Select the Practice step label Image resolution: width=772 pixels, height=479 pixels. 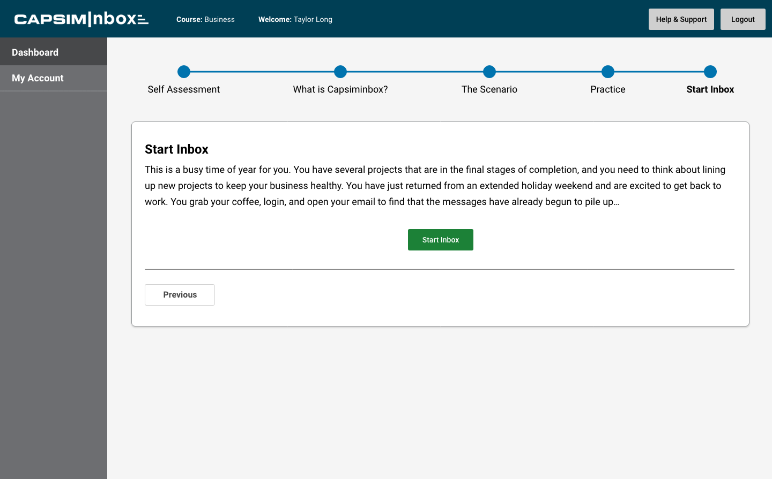608,89
